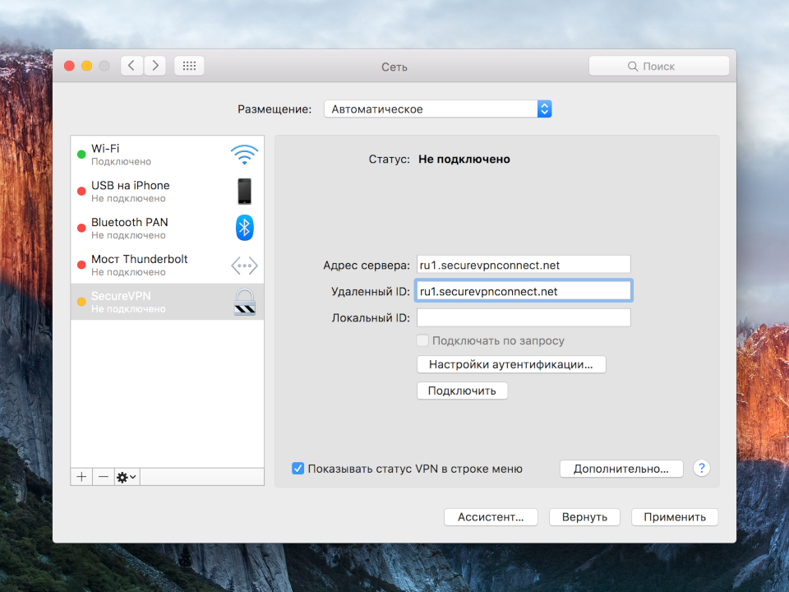Click the Сеть window title
Image resolution: width=789 pixels, height=592 pixels.
tap(394, 67)
